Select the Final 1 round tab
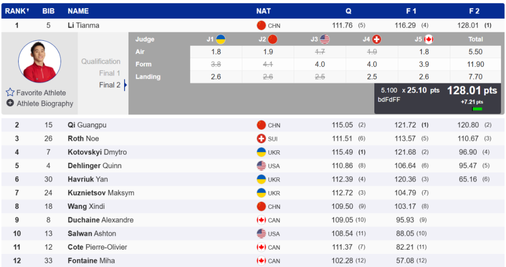The image size is (506, 267). pos(109,73)
